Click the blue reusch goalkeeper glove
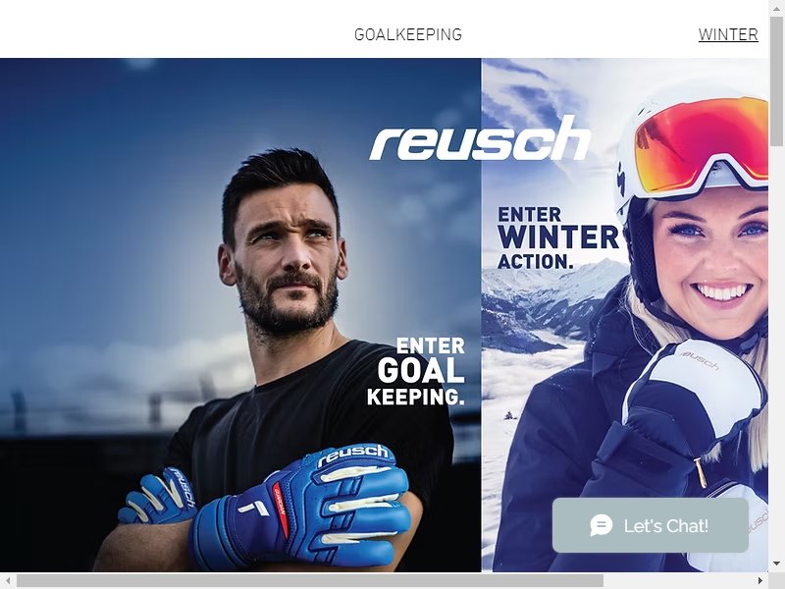The width and height of the screenshot is (785, 589). [x=300, y=506]
